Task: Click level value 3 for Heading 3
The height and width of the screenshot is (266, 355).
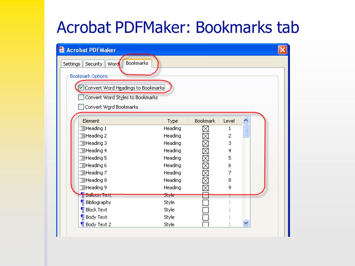Action: click(230, 143)
